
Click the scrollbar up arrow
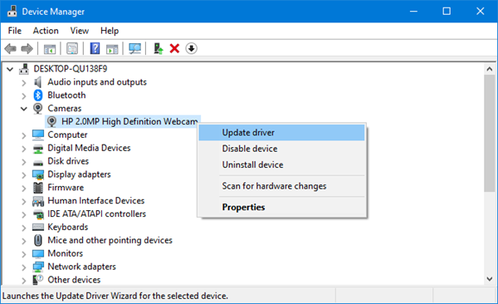(490, 69)
